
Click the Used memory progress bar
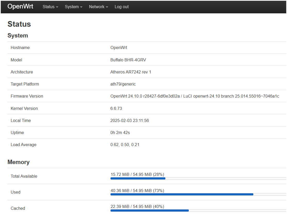tap(198, 194)
